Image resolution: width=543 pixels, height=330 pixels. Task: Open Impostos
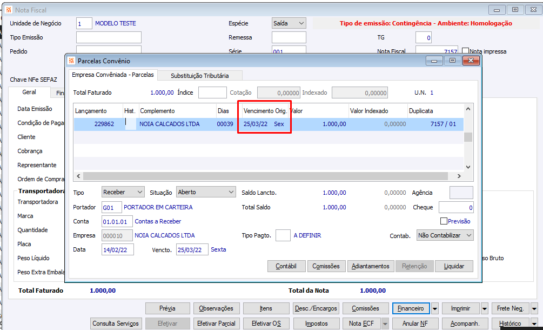316,324
